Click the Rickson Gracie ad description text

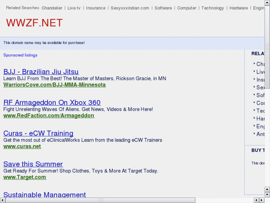[85, 79]
